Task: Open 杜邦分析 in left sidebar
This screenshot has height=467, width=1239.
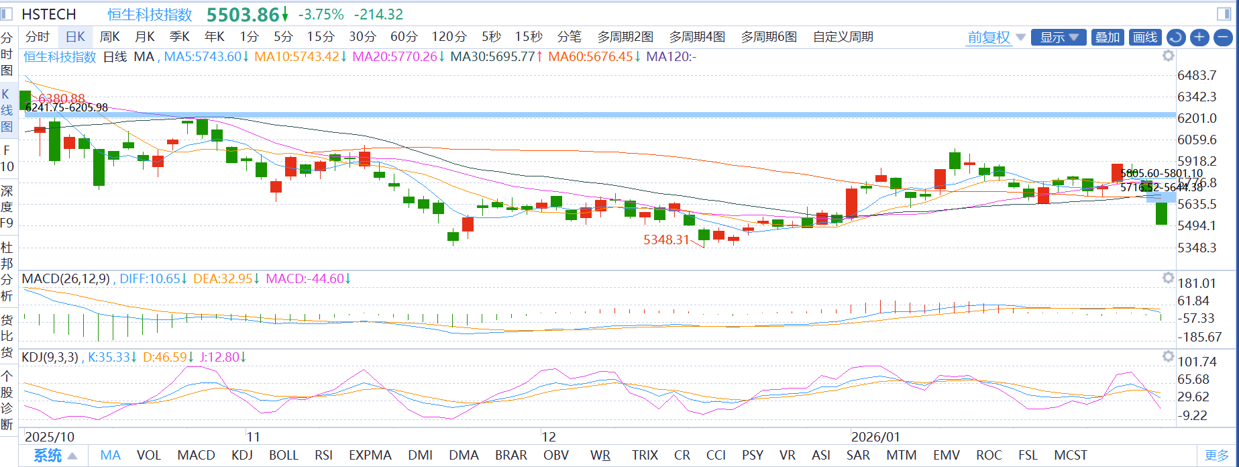Action: point(7,272)
